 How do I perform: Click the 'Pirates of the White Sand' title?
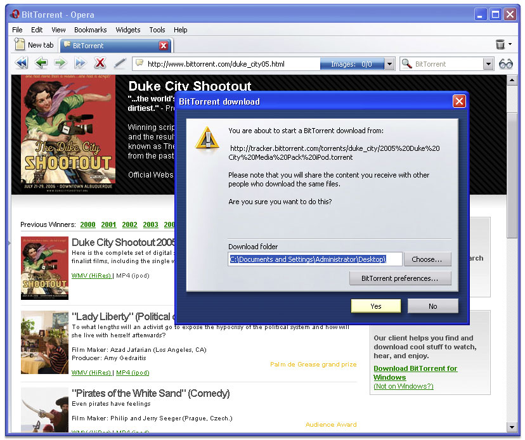point(151,393)
